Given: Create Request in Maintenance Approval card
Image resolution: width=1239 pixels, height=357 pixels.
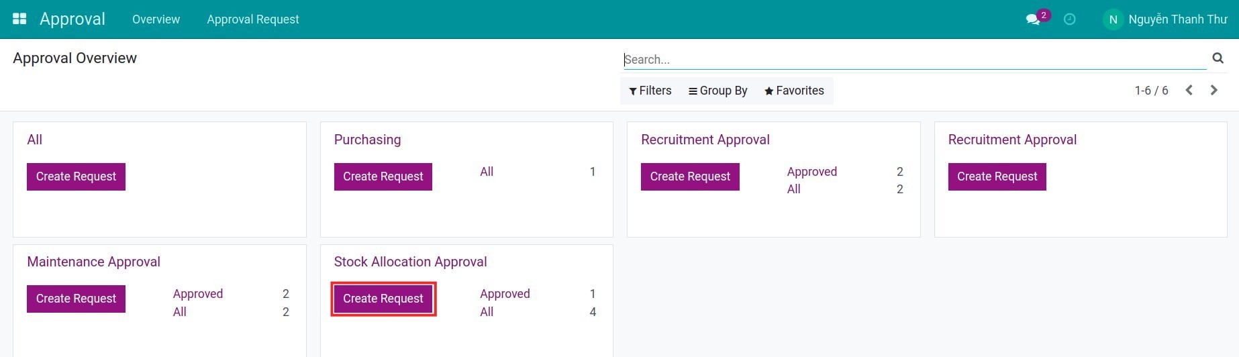Looking at the screenshot, I should point(76,299).
